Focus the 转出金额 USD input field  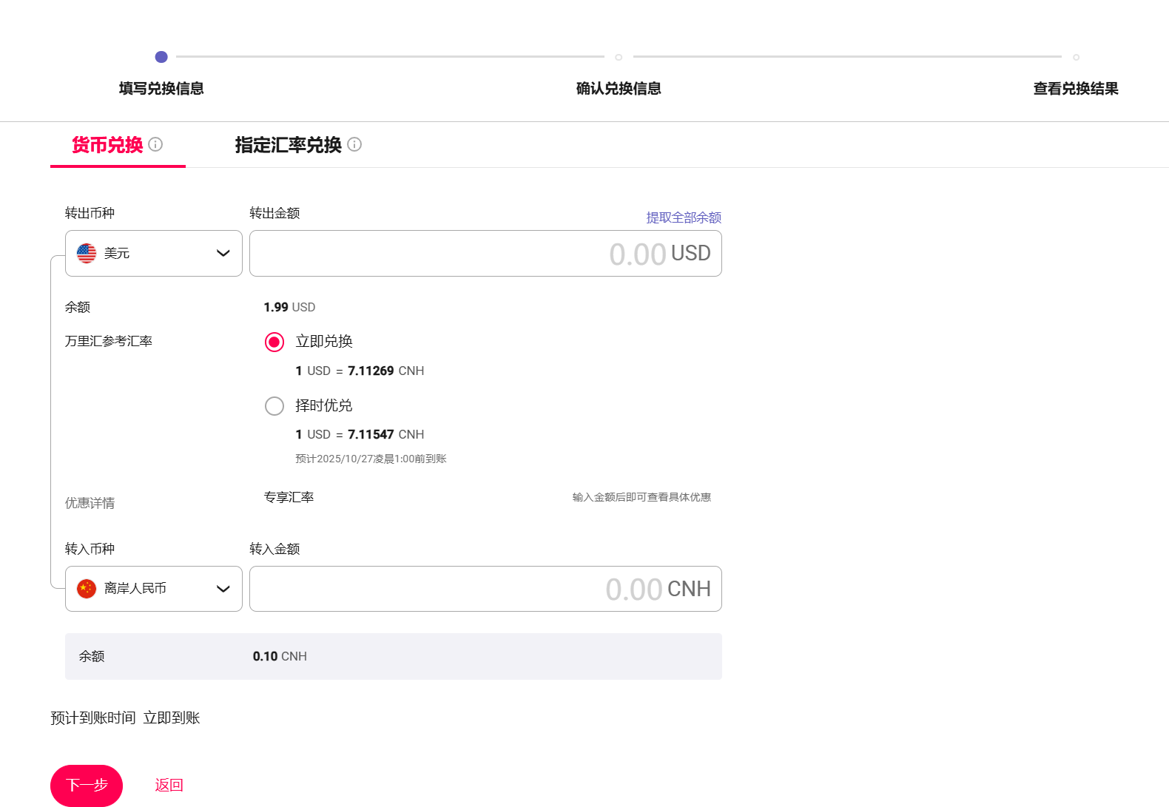click(444, 254)
